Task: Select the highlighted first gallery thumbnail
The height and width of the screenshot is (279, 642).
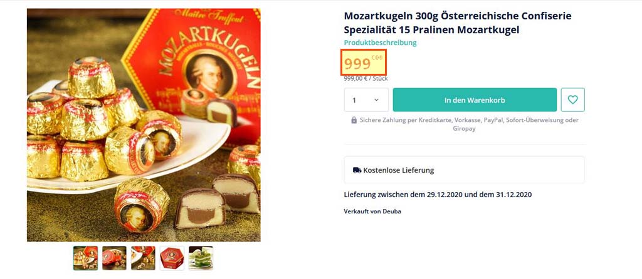Action: tap(86, 258)
